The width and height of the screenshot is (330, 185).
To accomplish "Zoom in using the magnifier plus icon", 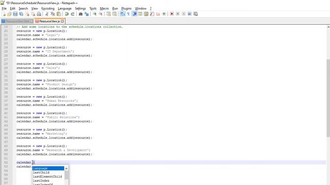I will pyautogui.click(x=94, y=14).
